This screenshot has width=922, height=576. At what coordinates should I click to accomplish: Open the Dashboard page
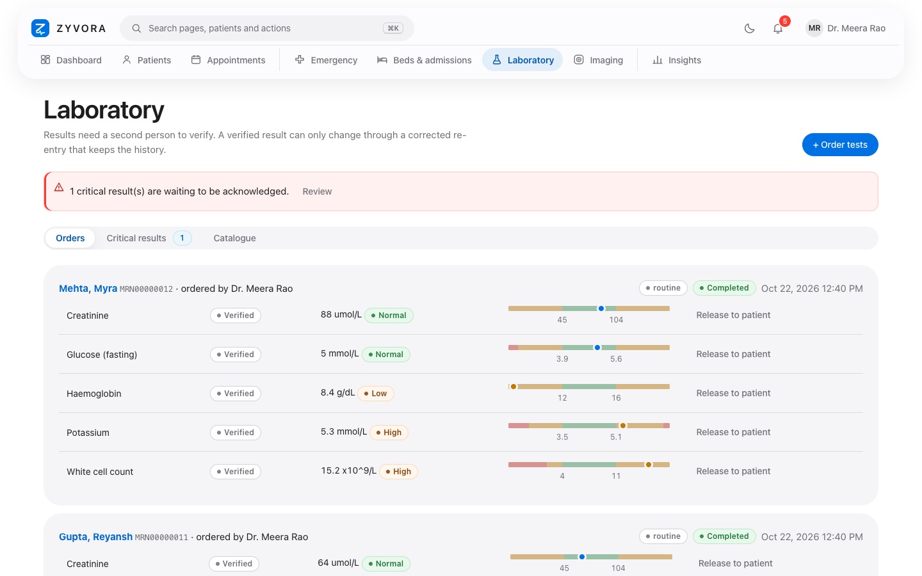pyautogui.click(x=71, y=60)
